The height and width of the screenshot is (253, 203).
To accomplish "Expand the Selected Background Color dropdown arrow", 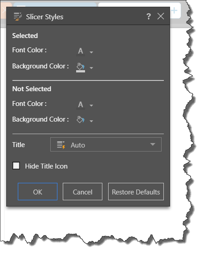I will click(x=91, y=68).
